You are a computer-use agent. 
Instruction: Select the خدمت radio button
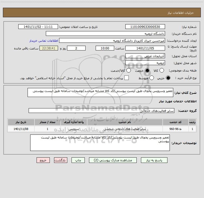tap(147, 70)
